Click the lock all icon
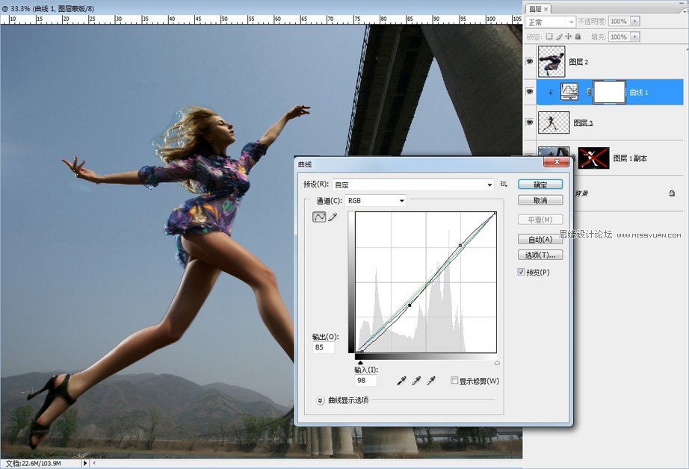 click(578, 37)
